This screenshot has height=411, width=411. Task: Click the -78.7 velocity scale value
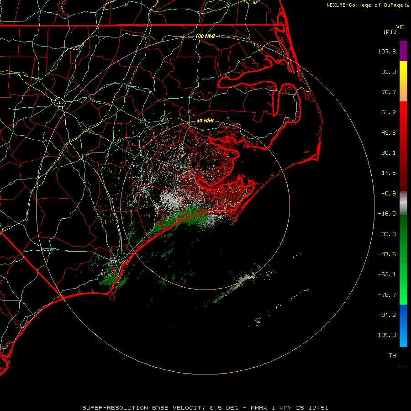tap(387, 295)
